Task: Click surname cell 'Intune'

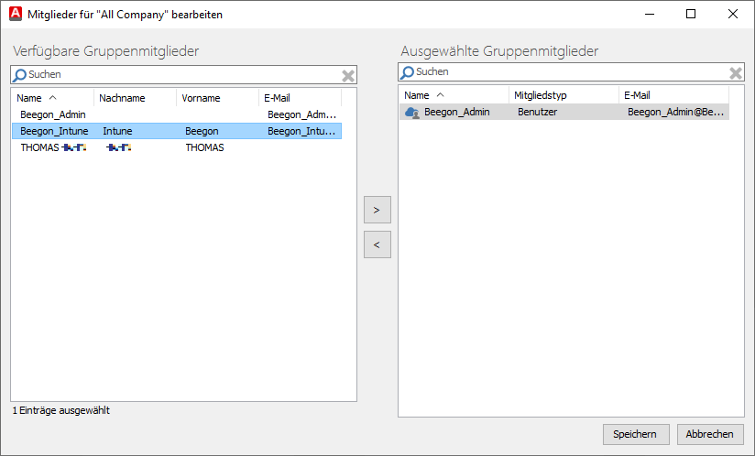Action: click(x=117, y=131)
